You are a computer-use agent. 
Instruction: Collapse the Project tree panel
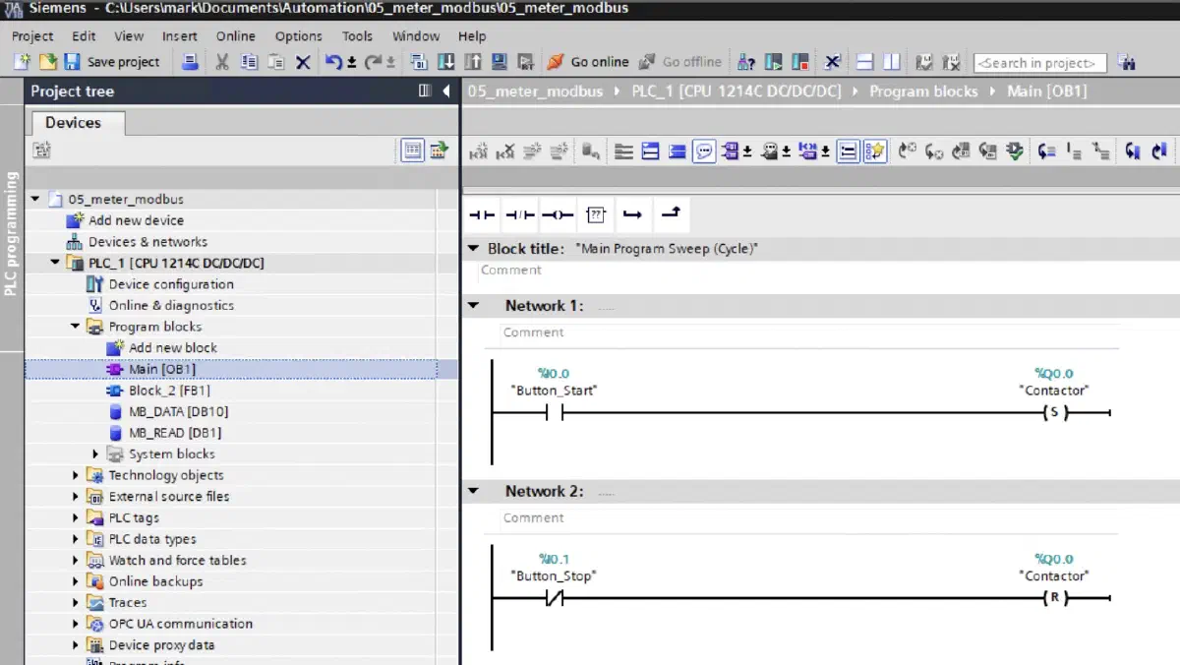click(446, 91)
